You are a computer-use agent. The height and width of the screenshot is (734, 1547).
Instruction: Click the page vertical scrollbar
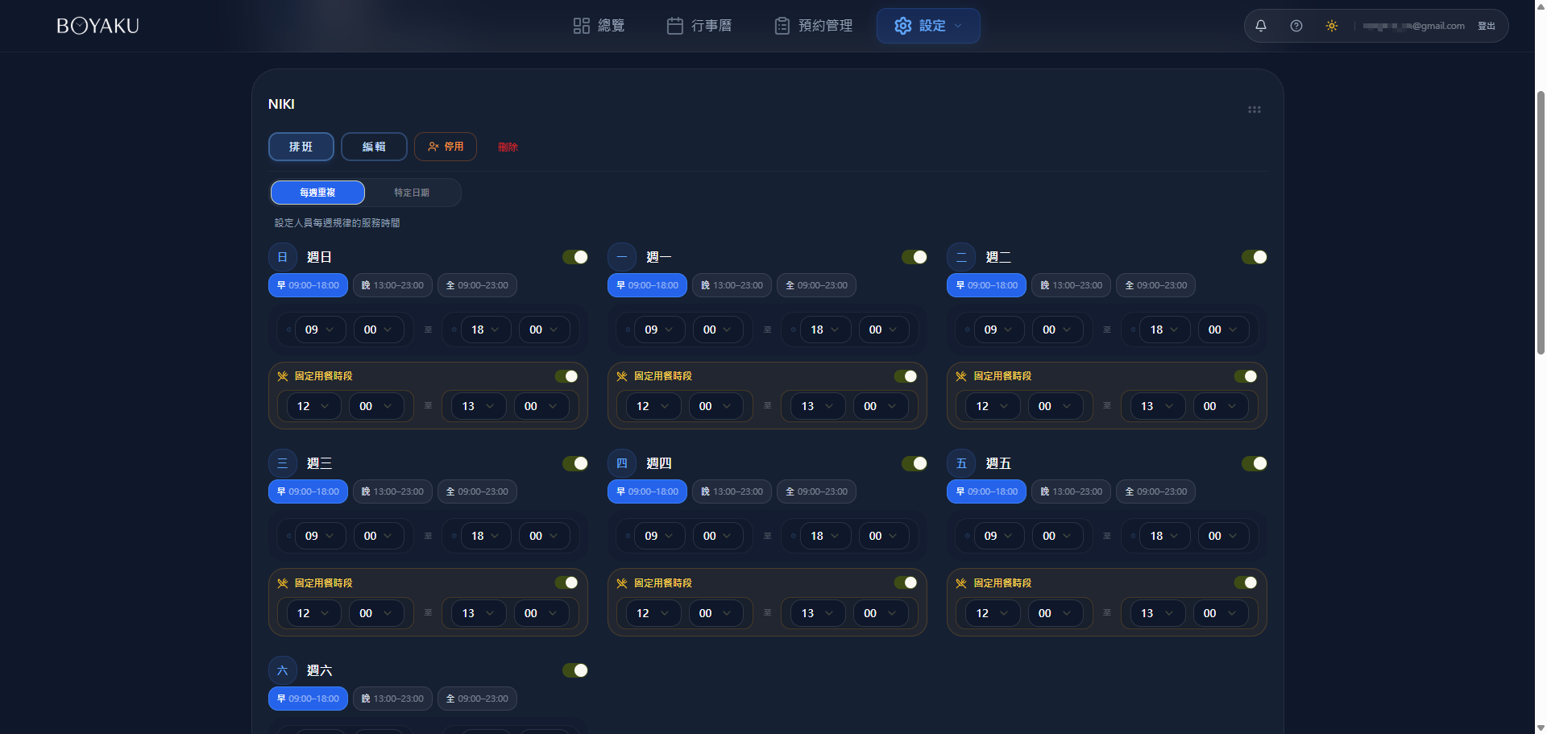1541,222
